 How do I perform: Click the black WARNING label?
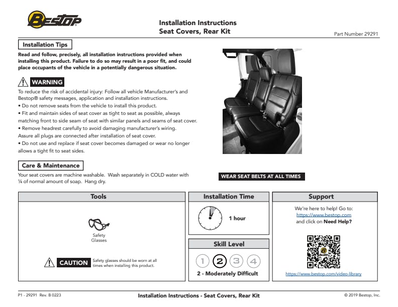coord(47,82)
